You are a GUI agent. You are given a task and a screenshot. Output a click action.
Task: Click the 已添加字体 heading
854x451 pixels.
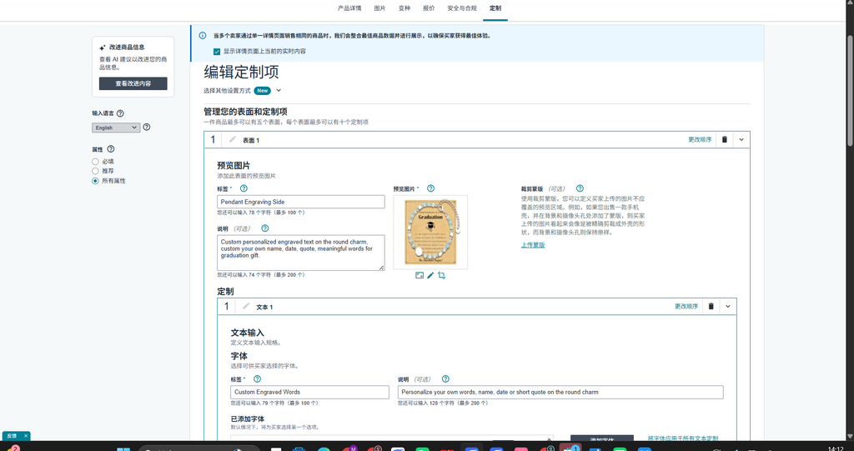pos(247,418)
